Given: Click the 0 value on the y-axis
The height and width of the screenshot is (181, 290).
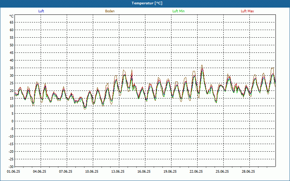Looking at the screenshot, I should 12,121.
